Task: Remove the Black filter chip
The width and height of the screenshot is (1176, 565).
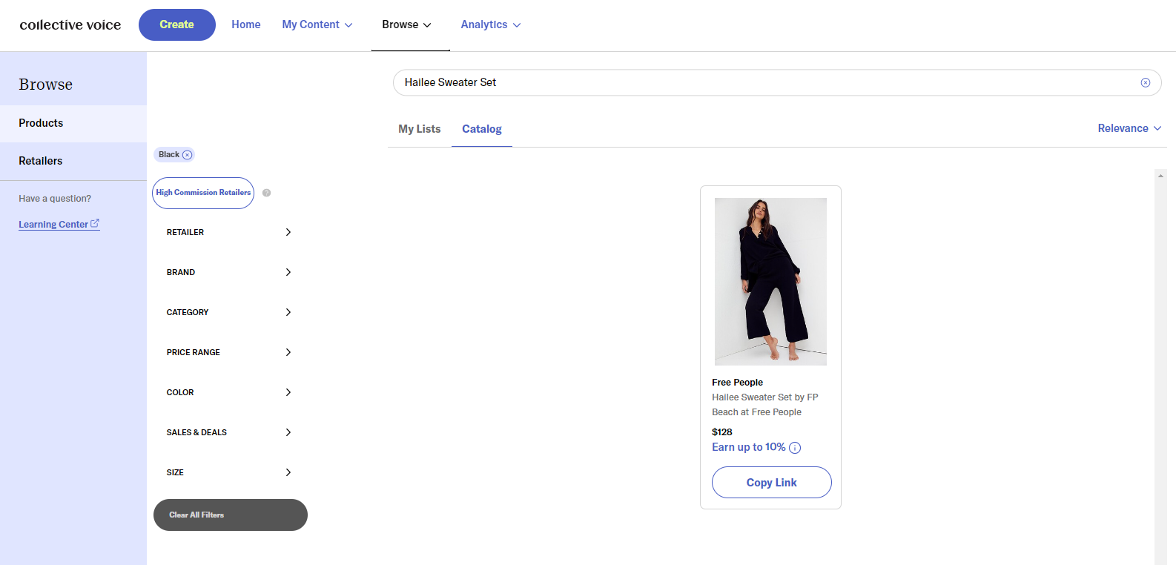Action: click(x=187, y=155)
